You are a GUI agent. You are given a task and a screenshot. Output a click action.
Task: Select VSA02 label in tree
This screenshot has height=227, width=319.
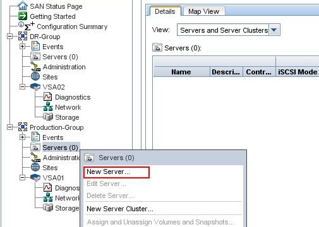point(54,87)
